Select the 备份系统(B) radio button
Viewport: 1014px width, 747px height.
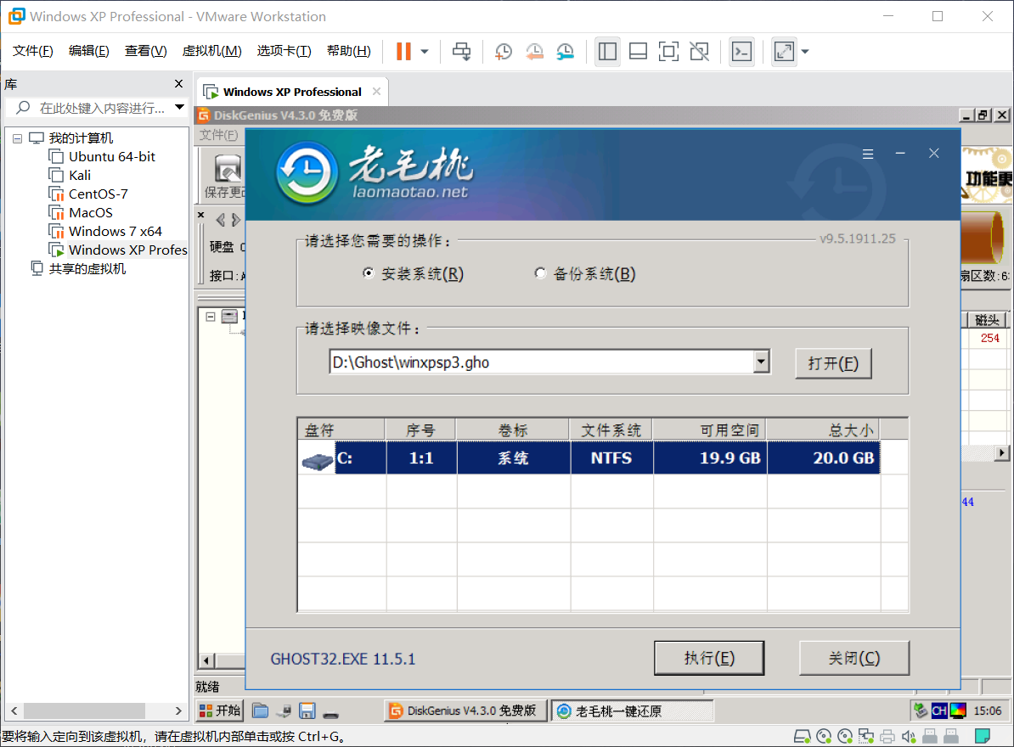point(541,272)
